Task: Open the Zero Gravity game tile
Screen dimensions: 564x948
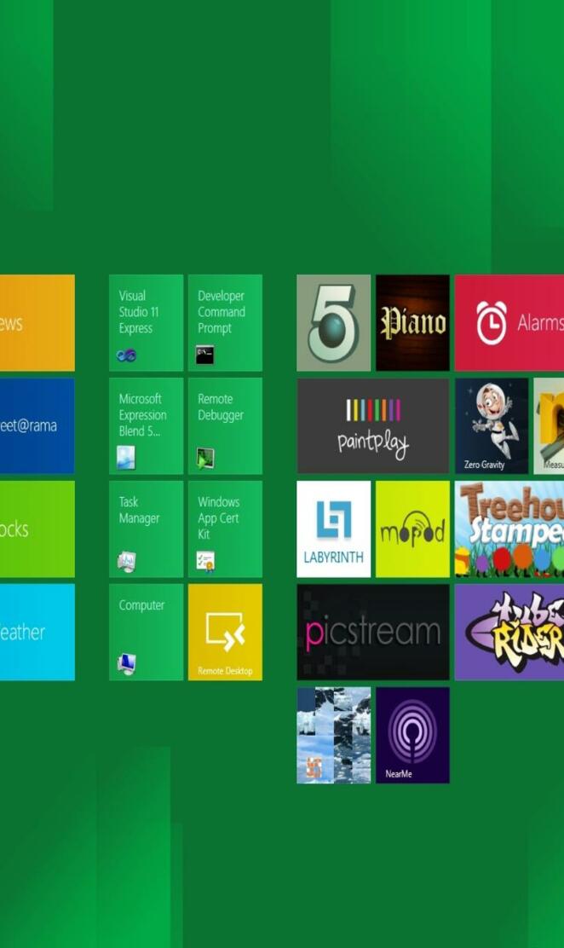Action: pos(492,425)
